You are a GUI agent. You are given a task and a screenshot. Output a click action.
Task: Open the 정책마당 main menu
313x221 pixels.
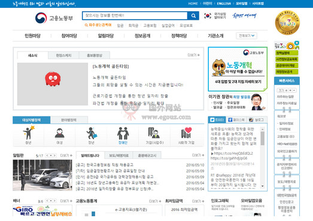[x=179, y=36]
